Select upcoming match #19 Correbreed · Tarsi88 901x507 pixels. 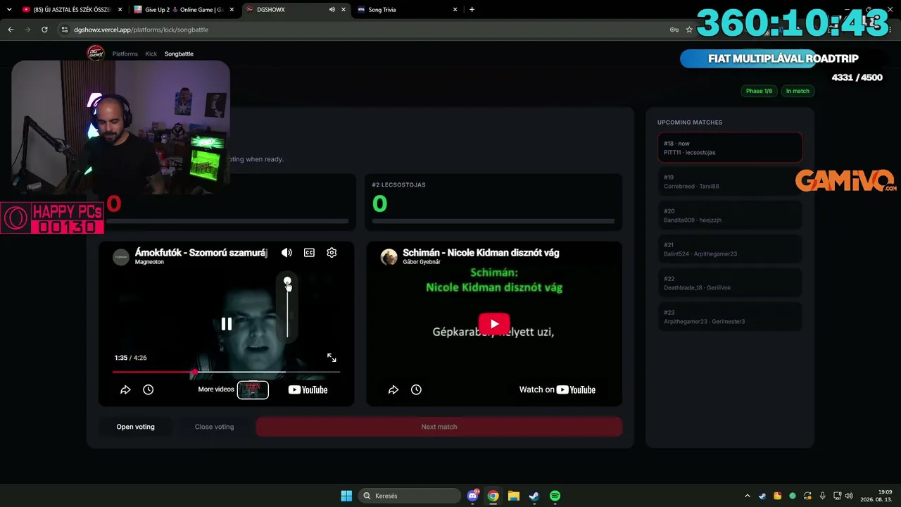coord(729,182)
